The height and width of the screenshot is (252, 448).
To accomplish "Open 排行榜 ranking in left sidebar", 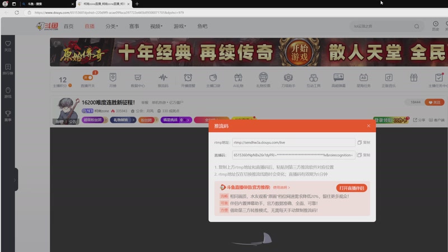I will [x=8, y=69].
